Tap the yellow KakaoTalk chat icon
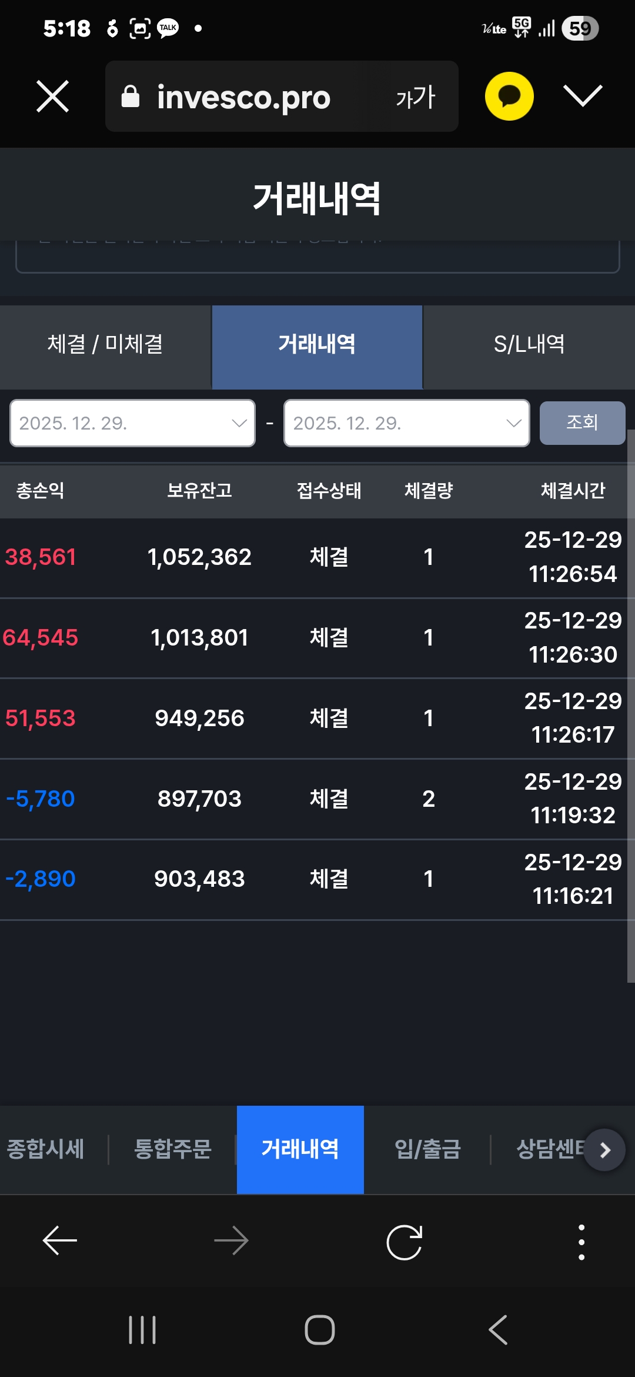Screen dimensions: 635x1377 coord(509,96)
